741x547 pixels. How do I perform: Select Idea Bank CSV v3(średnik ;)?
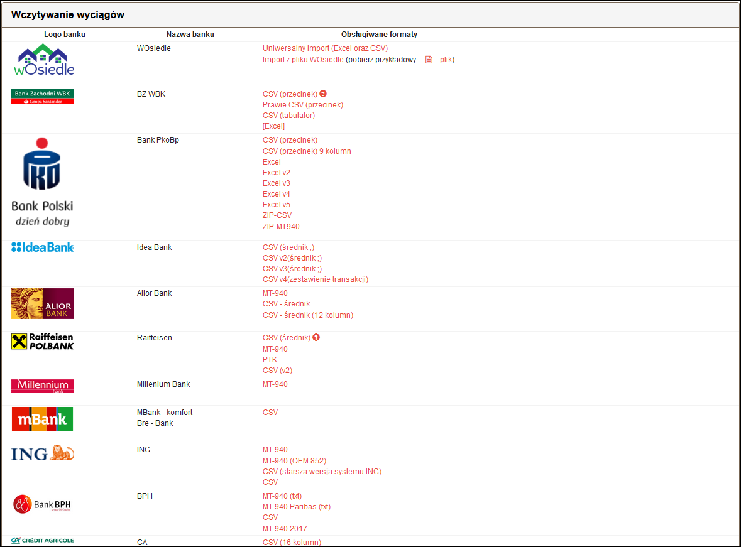pyautogui.click(x=292, y=269)
